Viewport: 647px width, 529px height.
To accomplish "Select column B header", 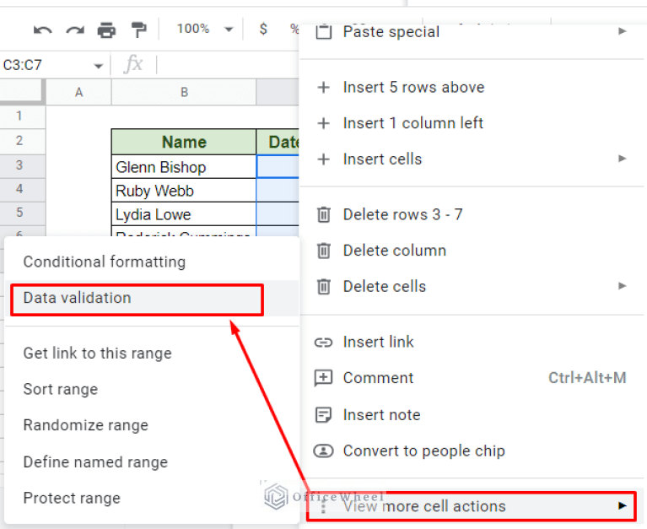I will click(184, 92).
